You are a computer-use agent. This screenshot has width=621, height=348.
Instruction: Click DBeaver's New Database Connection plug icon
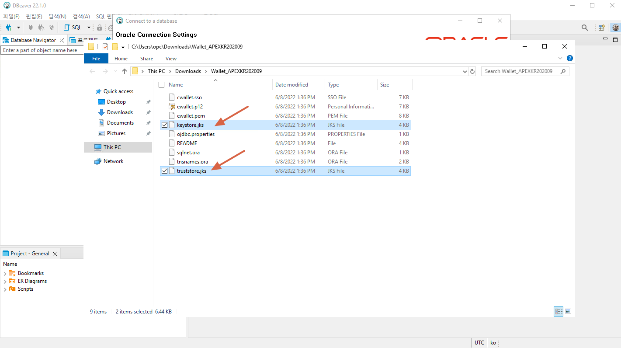[9, 28]
